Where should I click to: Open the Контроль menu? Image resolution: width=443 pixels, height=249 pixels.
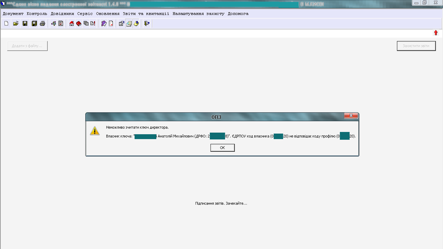click(37, 14)
